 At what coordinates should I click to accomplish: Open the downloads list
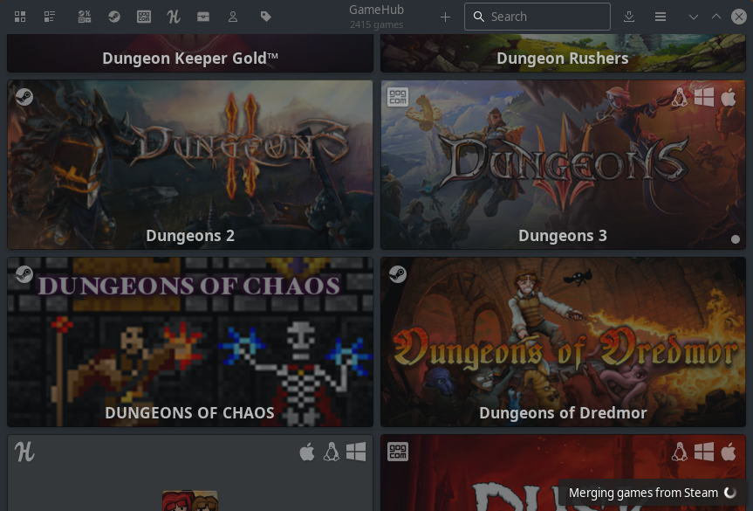click(x=628, y=17)
